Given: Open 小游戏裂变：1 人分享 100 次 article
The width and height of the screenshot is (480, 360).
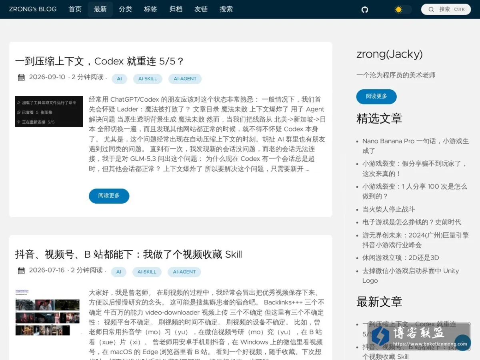Looking at the screenshot, I should (415, 191).
